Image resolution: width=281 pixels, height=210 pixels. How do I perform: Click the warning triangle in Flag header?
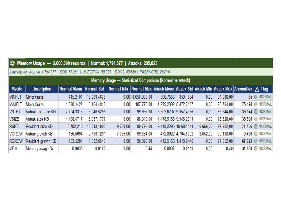coord(257,89)
